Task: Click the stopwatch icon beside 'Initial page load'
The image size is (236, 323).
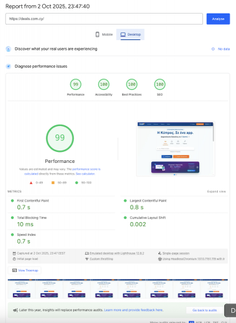Action: tap(14, 259)
